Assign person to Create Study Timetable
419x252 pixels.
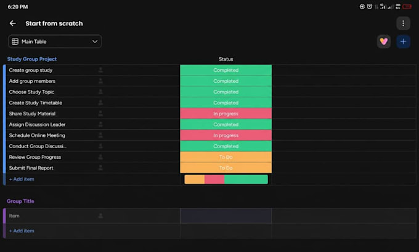tap(100, 103)
